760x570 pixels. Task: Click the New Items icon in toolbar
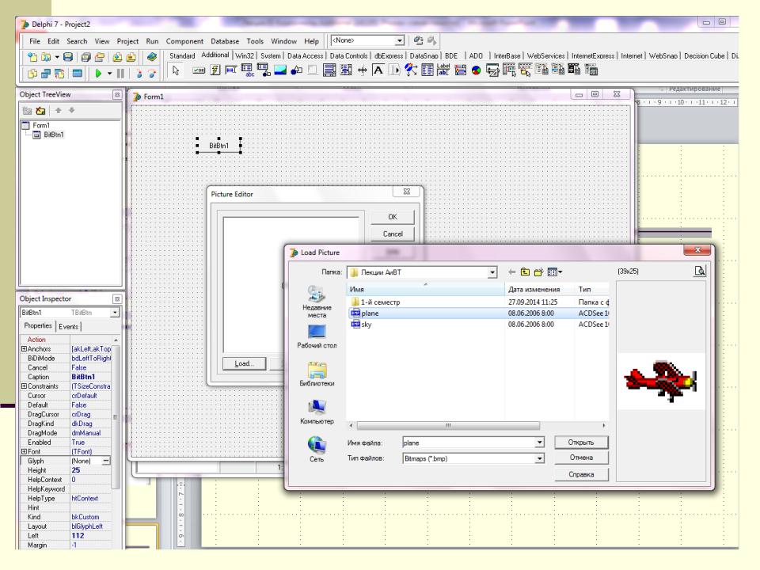pyautogui.click(x=32, y=57)
